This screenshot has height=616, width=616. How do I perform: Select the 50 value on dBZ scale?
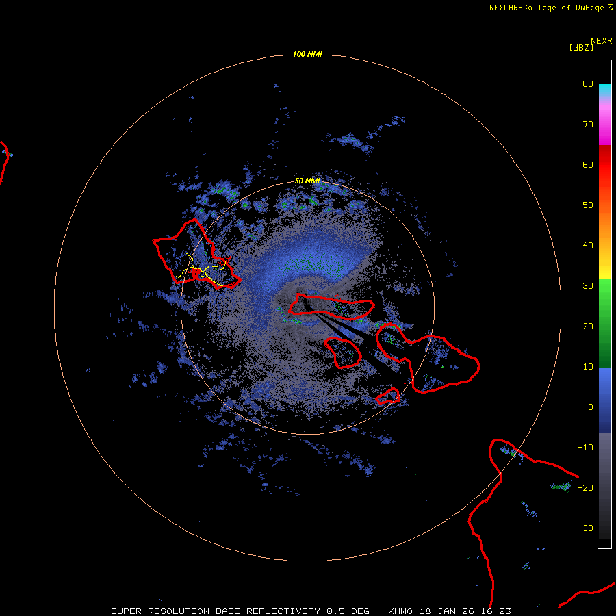pos(588,205)
